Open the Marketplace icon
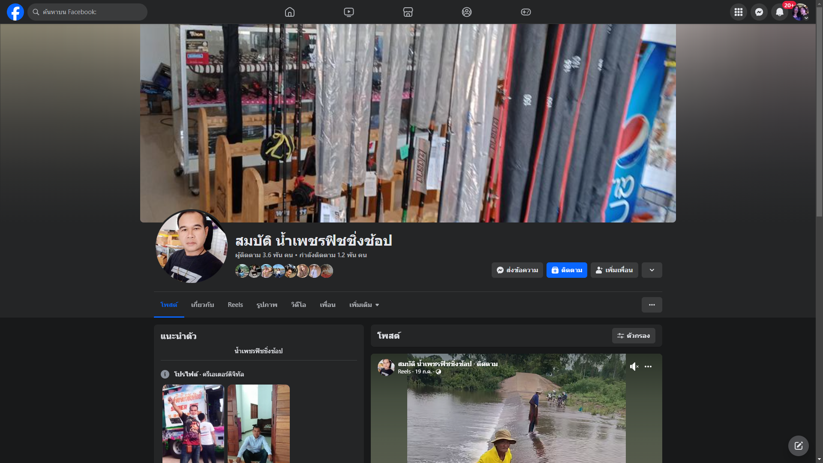Screen dimensions: 823x463 point(408,12)
